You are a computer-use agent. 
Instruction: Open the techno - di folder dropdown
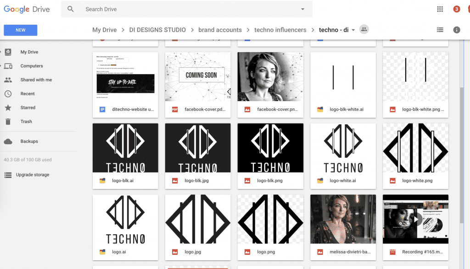click(x=353, y=30)
